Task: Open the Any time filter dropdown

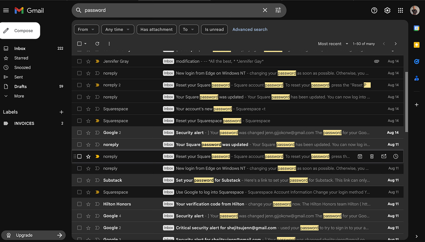Action: coord(118,29)
